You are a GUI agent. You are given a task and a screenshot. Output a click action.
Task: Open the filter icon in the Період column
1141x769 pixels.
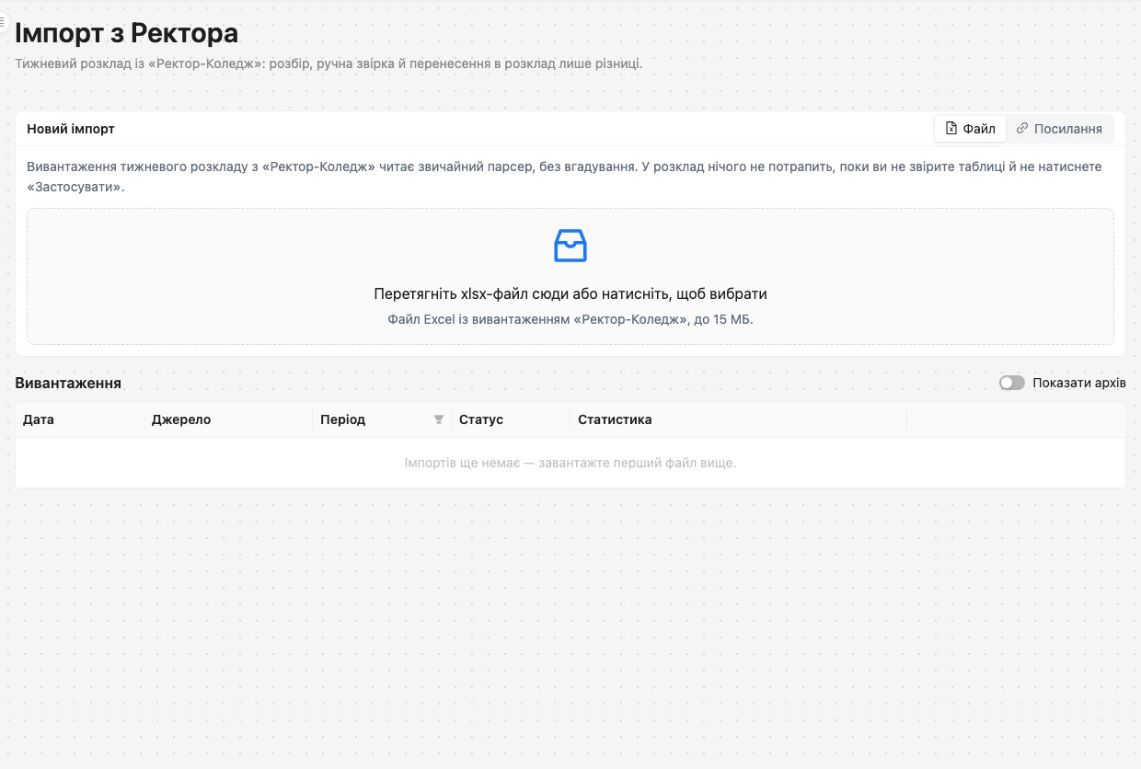439,419
